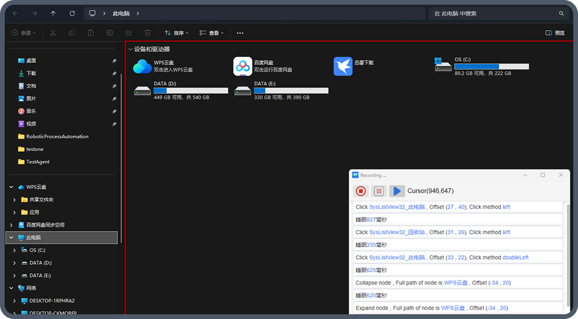Open the 百度网盘 icon in devices
Screen dimensions: 578x319
point(243,66)
